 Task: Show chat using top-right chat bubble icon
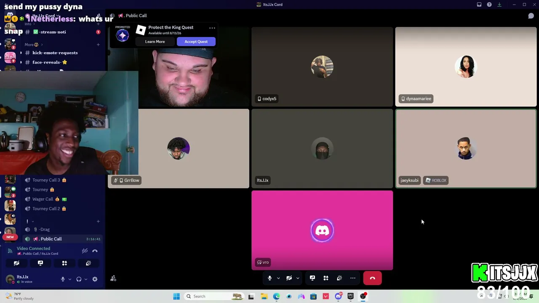[531, 16]
